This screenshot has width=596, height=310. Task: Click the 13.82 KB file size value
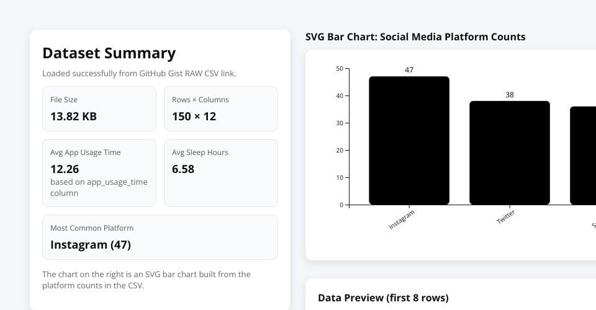click(73, 116)
